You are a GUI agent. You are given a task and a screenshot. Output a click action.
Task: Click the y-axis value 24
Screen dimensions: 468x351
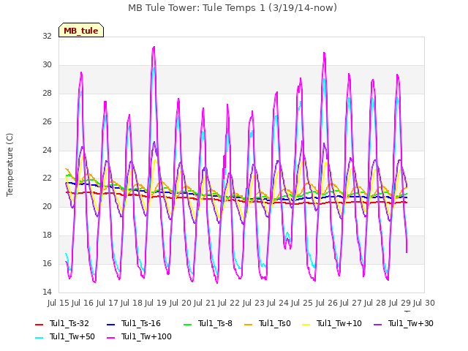[x=47, y=150]
